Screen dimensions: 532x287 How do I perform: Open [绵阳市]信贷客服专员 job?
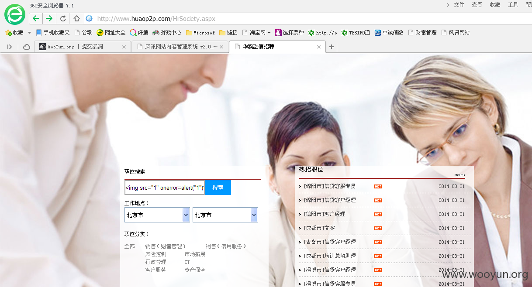(330, 186)
